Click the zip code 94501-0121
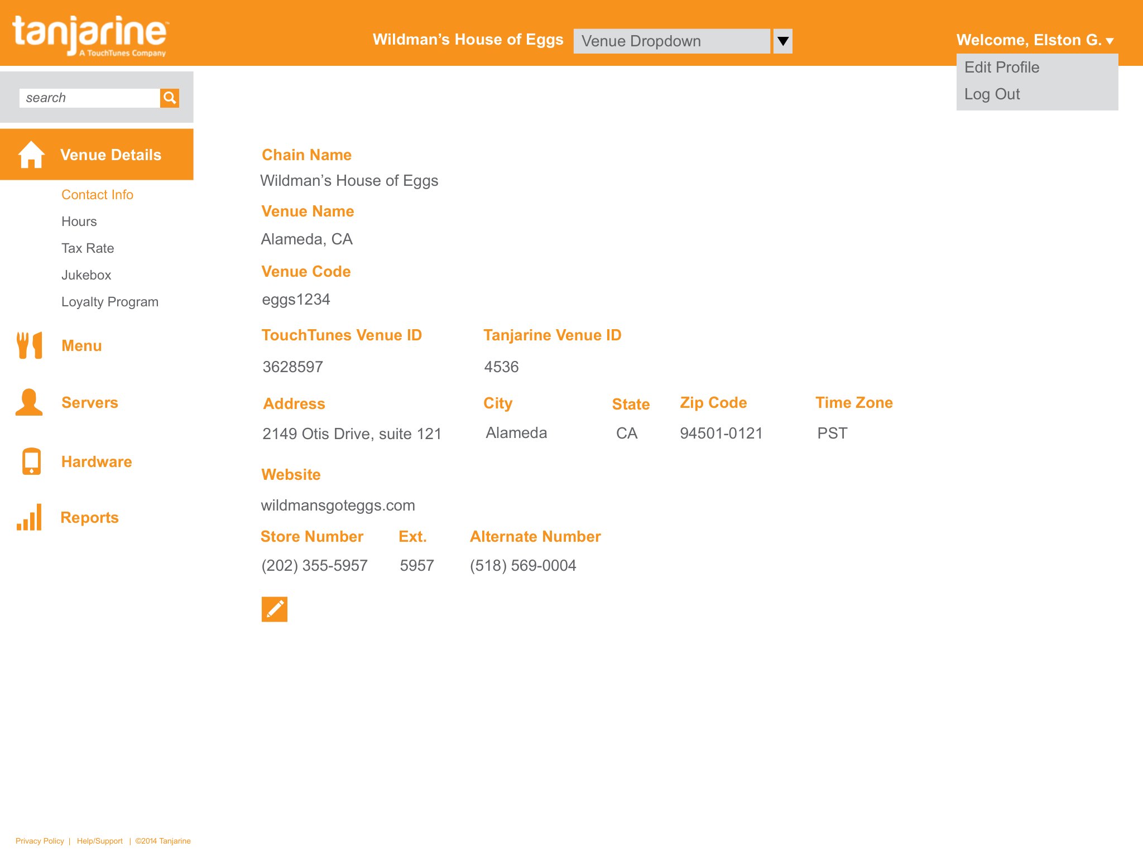Image resolution: width=1143 pixels, height=857 pixels. pyautogui.click(x=721, y=434)
